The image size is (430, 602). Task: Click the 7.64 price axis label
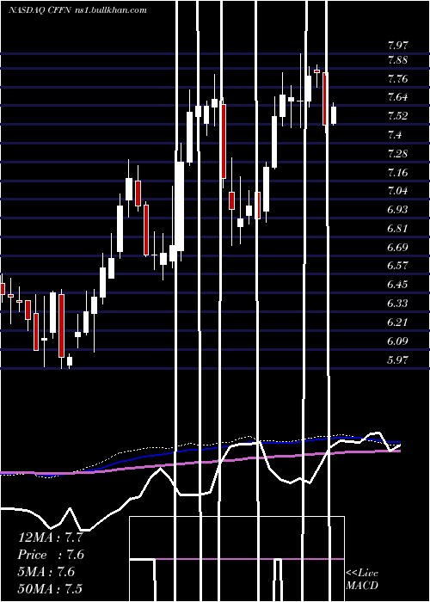tap(397, 97)
